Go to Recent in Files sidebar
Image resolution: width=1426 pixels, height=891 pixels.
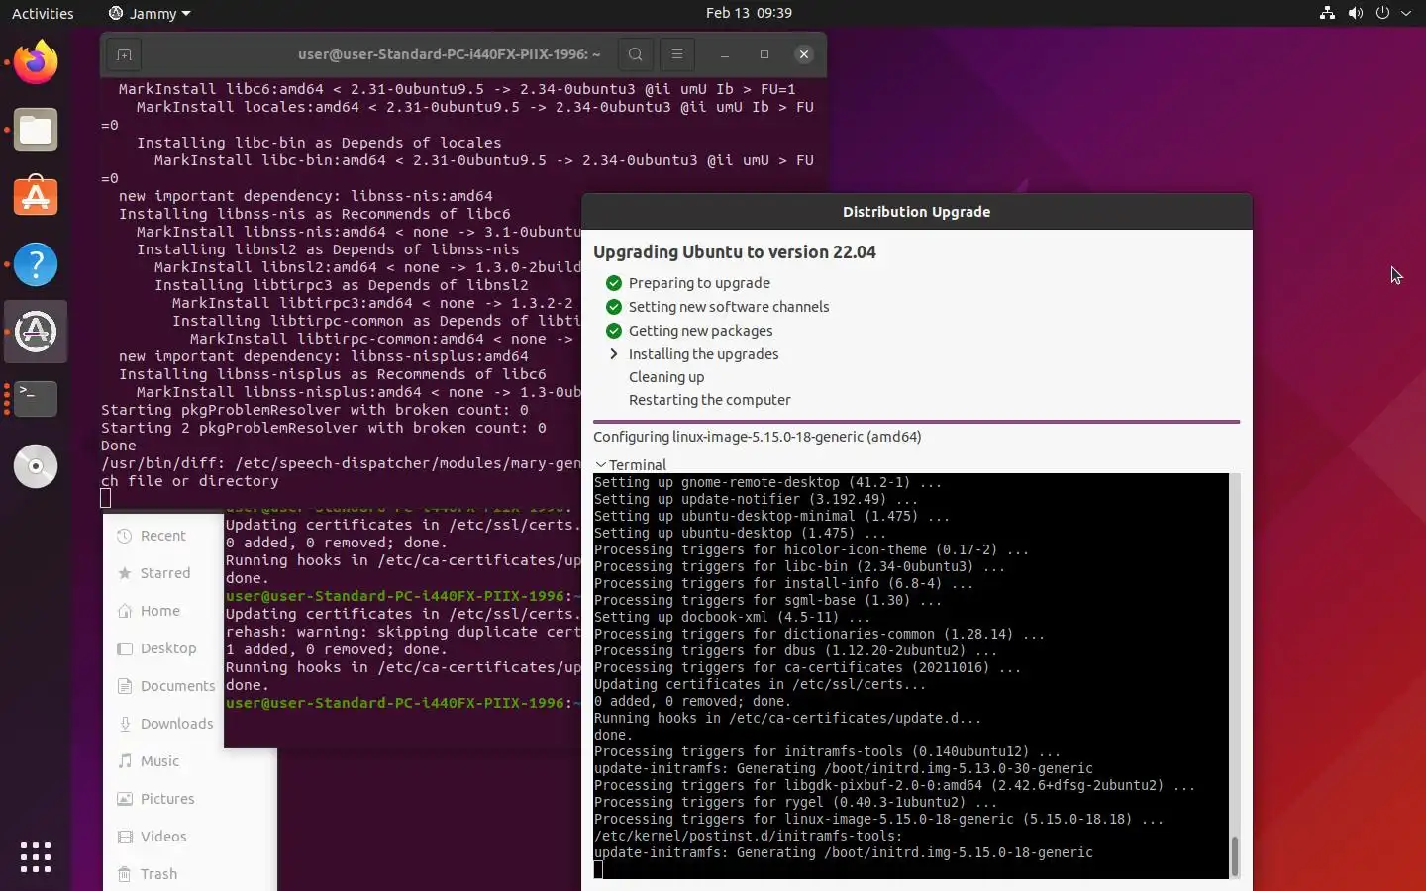point(163,536)
